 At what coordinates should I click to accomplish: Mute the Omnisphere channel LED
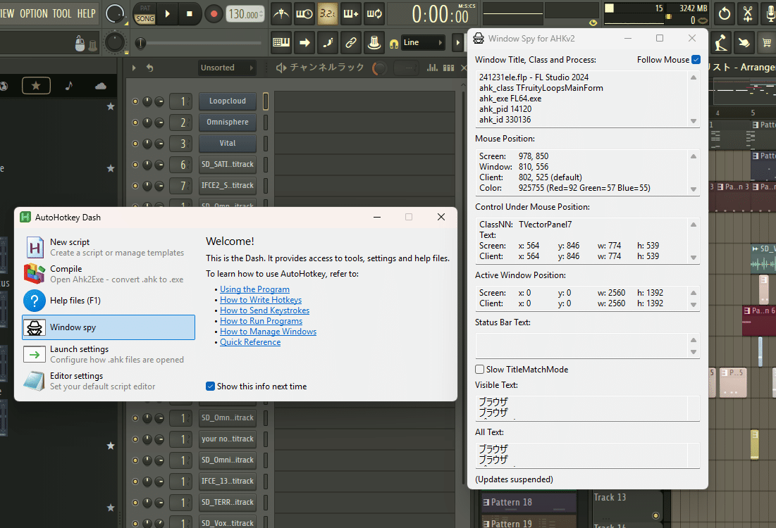coord(135,122)
